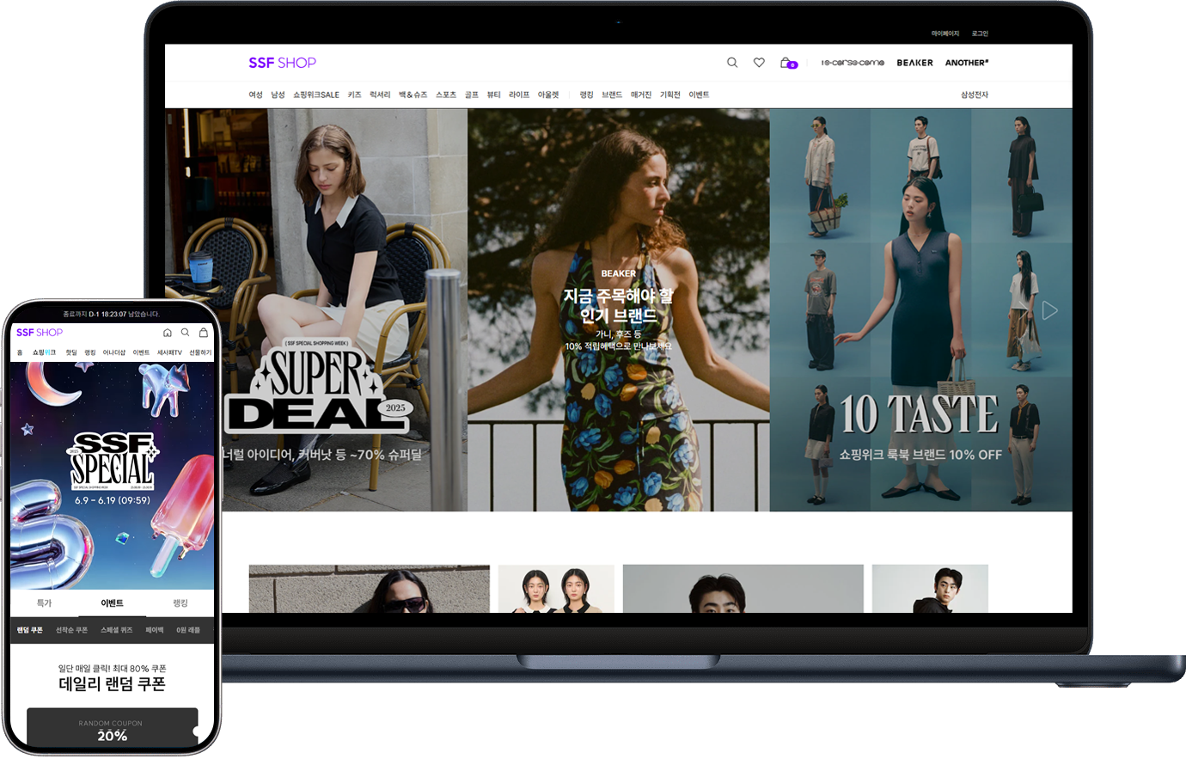This screenshot has width=1186, height=765.
Task: Tap the 어나더샵 tab on the phone
Action: 114,352
